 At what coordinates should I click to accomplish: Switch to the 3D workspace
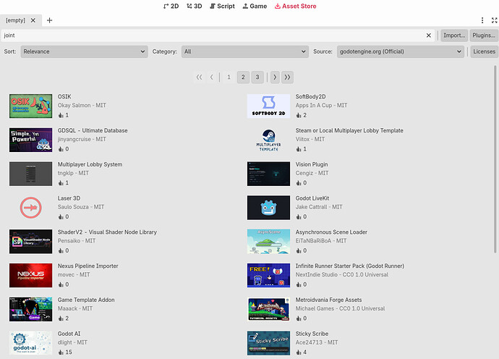pos(194,6)
